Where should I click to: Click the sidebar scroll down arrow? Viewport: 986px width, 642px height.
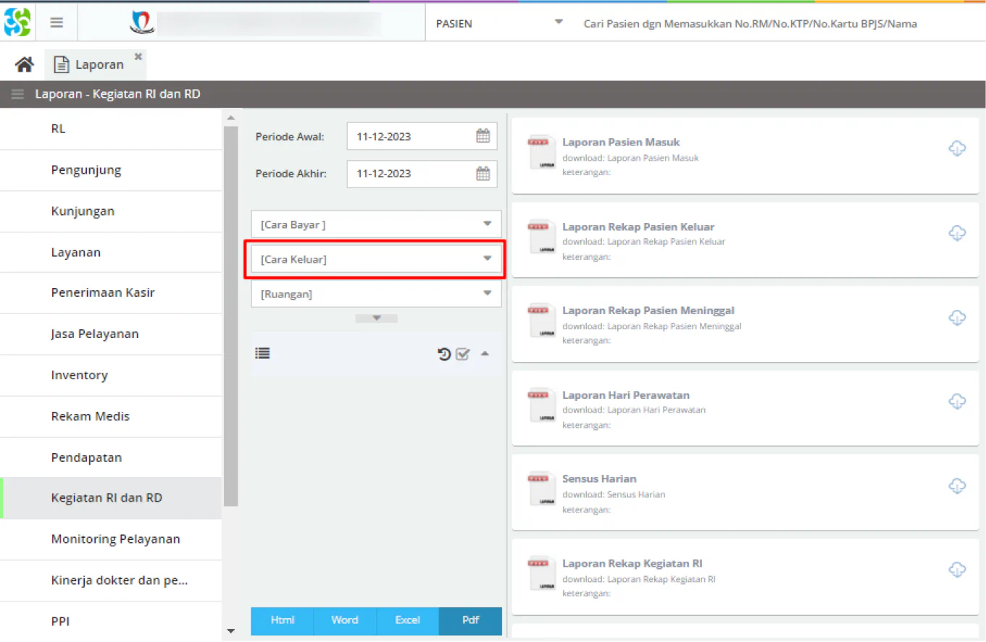pyautogui.click(x=230, y=631)
